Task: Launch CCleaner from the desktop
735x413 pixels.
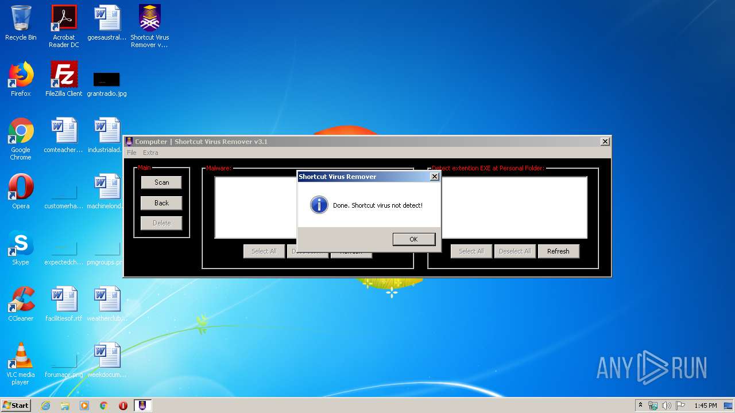Action: click(21, 304)
